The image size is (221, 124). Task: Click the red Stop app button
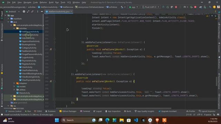click(195, 7)
